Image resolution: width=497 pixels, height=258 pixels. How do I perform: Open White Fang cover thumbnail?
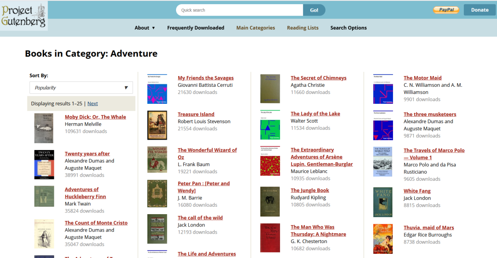(x=383, y=202)
